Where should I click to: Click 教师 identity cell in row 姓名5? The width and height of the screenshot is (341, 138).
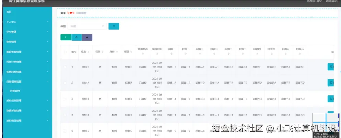point(114,131)
